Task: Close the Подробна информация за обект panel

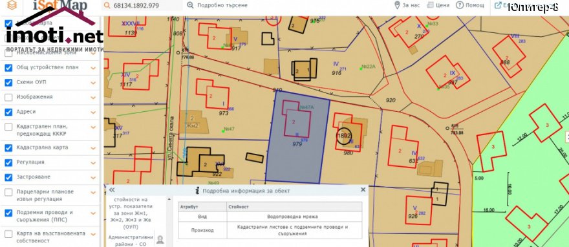Action: [x=363, y=189]
